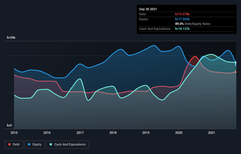Click Cash And Equivalents label in tooltip
The width and height of the screenshot is (241, 154).
tap(155, 29)
